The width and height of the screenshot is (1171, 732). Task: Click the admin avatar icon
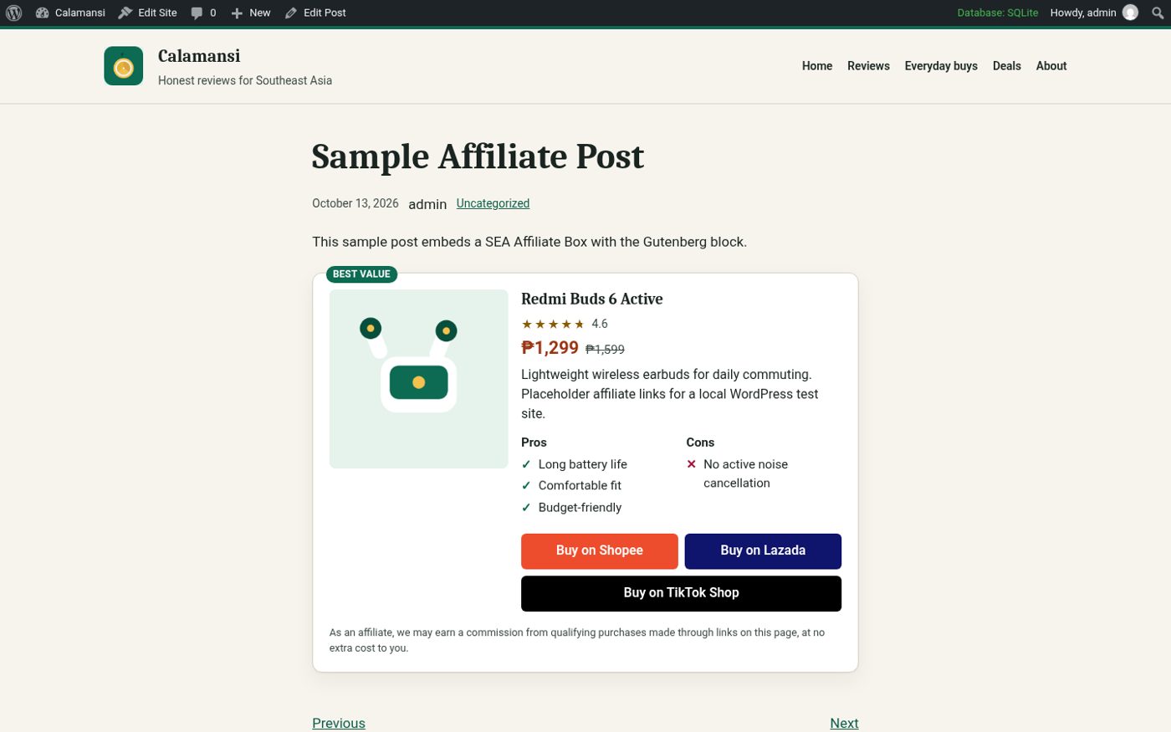pyautogui.click(x=1130, y=13)
